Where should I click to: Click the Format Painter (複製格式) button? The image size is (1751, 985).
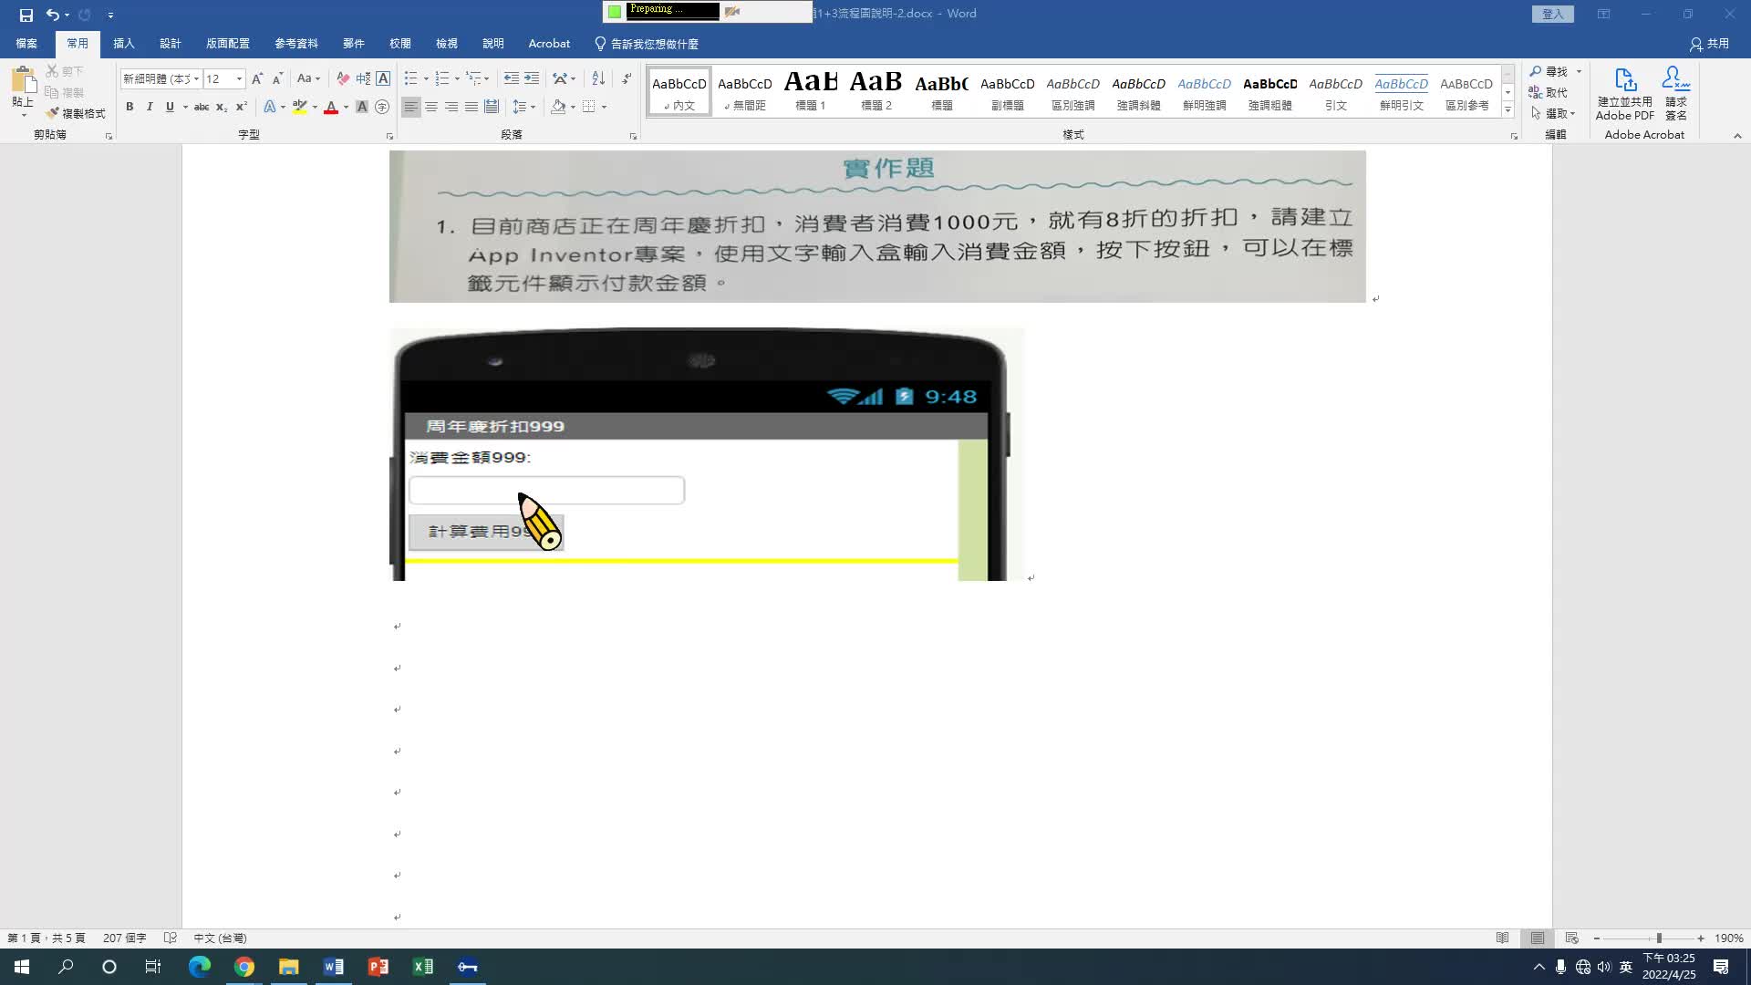coord(77,113)
